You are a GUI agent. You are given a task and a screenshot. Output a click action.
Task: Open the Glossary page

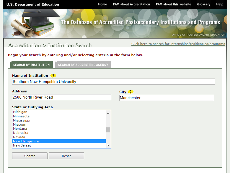204,4
